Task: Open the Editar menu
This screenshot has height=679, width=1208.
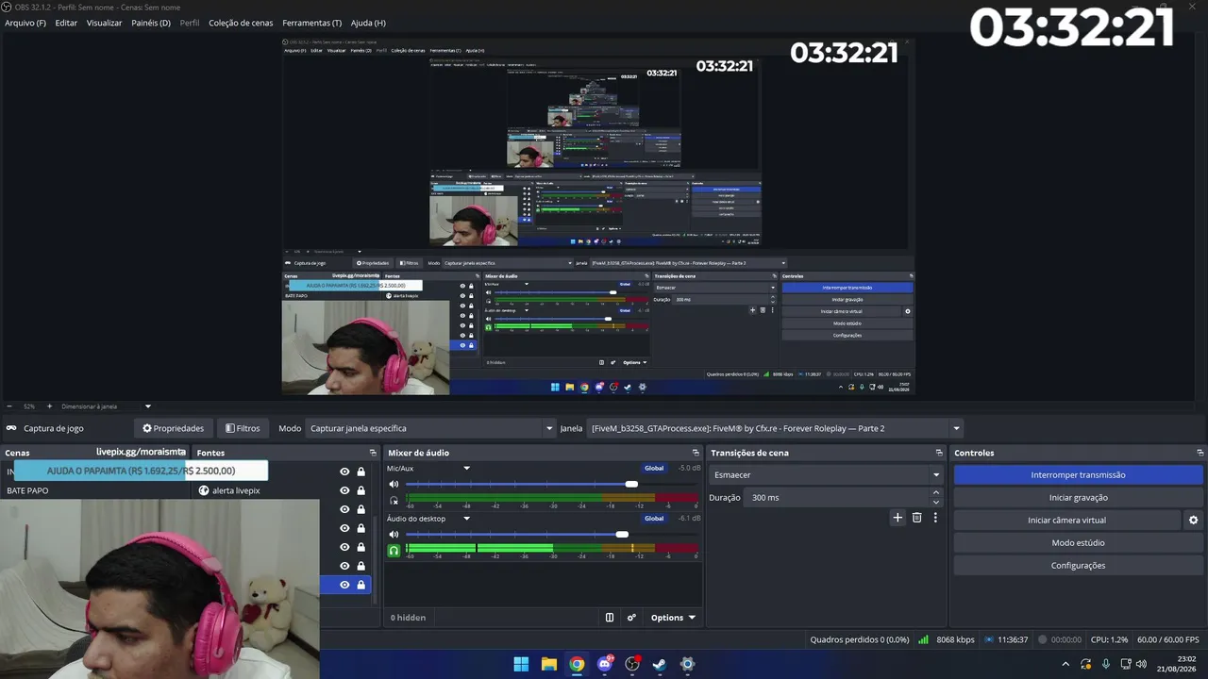Action: [66, 23]
